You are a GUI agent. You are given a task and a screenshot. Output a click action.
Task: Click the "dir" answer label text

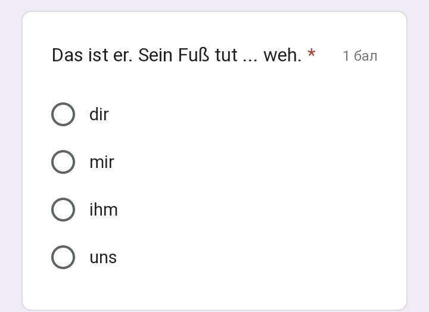pos(99,114)
